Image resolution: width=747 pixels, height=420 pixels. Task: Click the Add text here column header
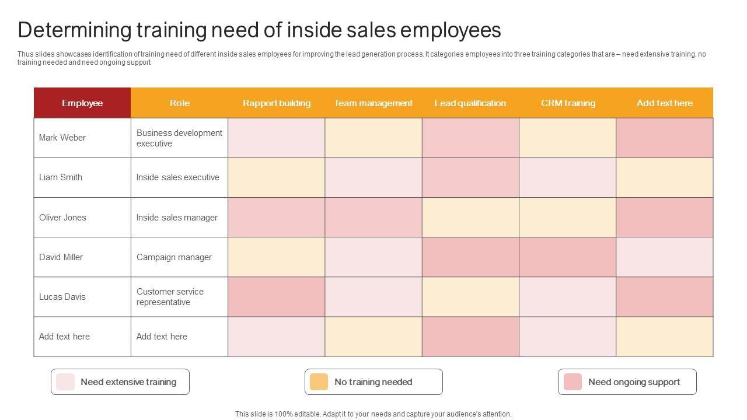click(665, 103)
